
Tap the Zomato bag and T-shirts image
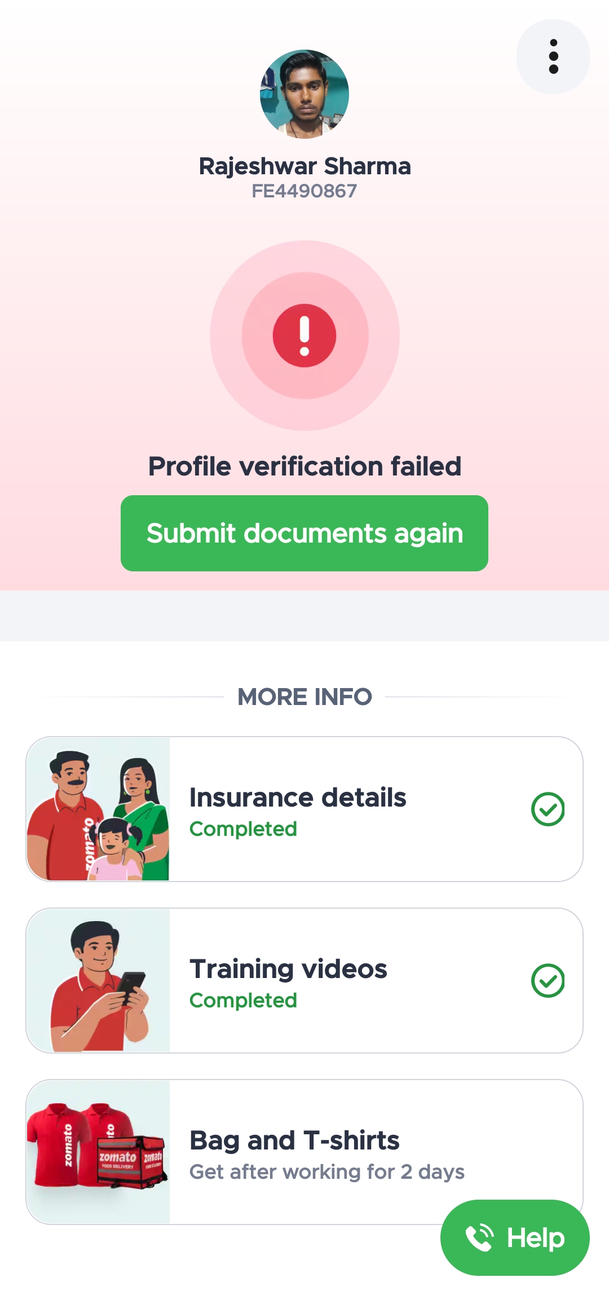click(x=98, y=1152)
